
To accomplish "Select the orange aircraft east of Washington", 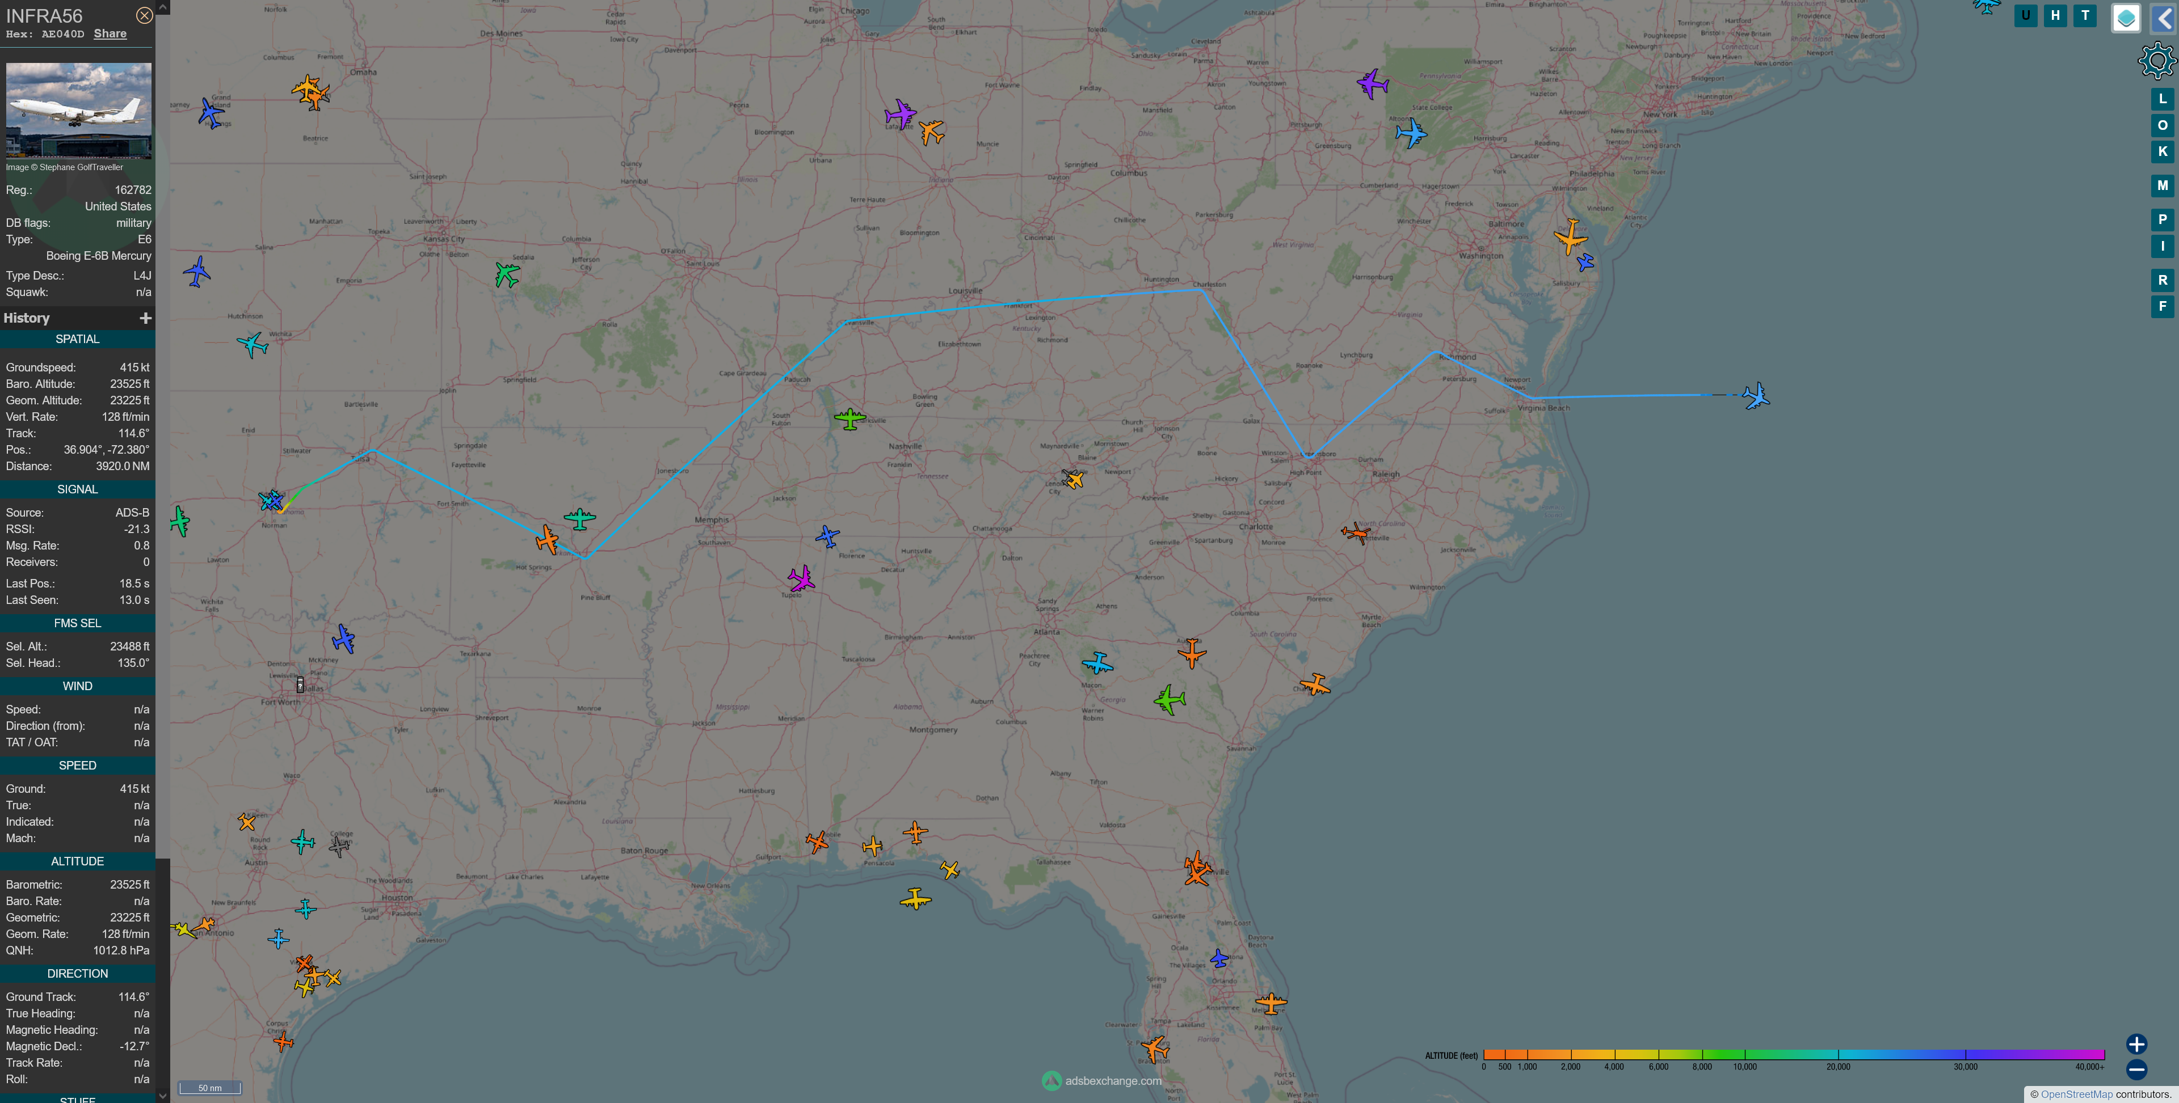I will (x=1570, y=236).
